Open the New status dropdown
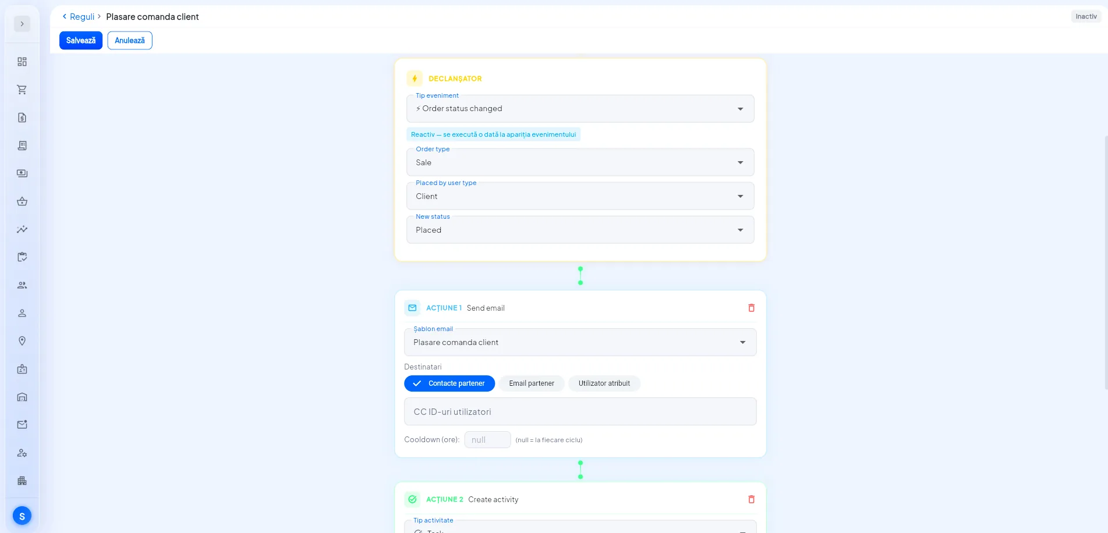 (x=580, y=230)
